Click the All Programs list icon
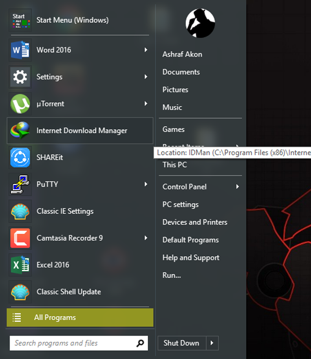Viewport: 311px width, 359px height. click(17, 317)
